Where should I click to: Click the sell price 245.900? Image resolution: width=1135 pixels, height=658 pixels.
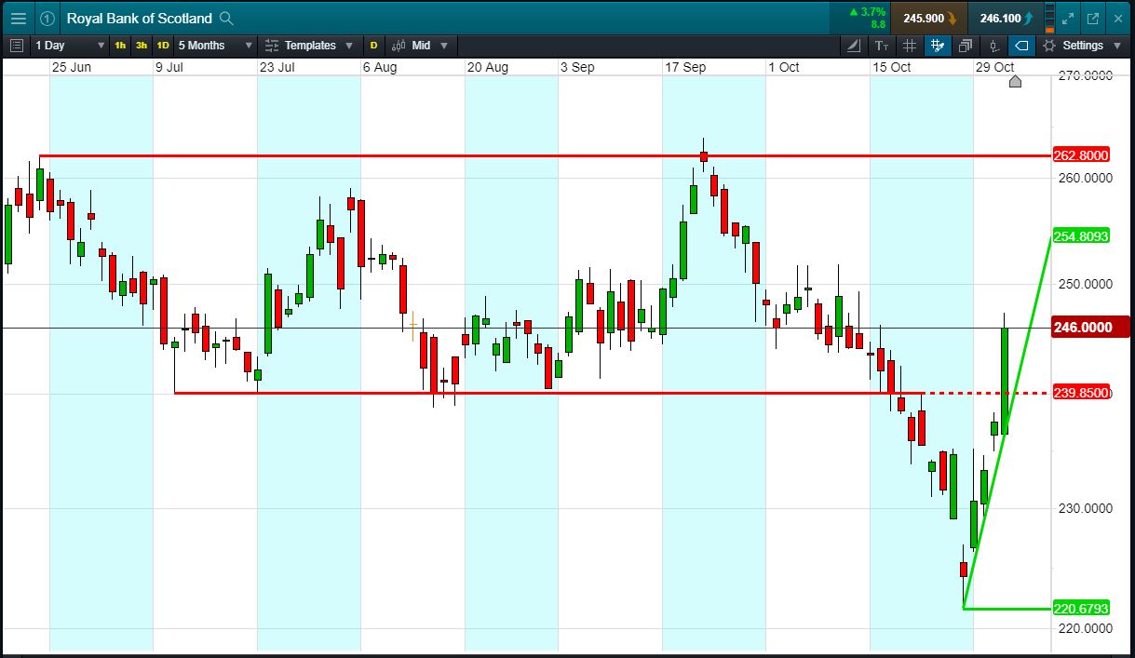928,18
